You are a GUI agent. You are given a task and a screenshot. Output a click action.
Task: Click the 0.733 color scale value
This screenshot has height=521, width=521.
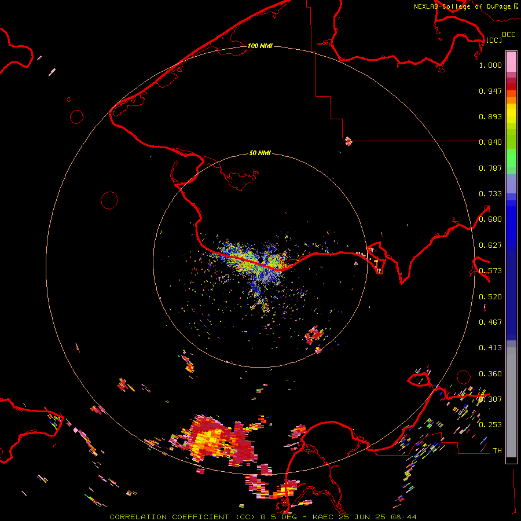click(x=490, y=194)
